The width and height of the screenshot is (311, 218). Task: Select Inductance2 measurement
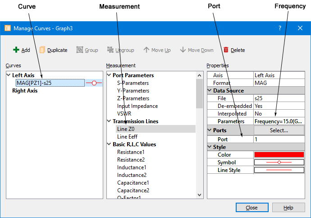click(x=132, y=175)
